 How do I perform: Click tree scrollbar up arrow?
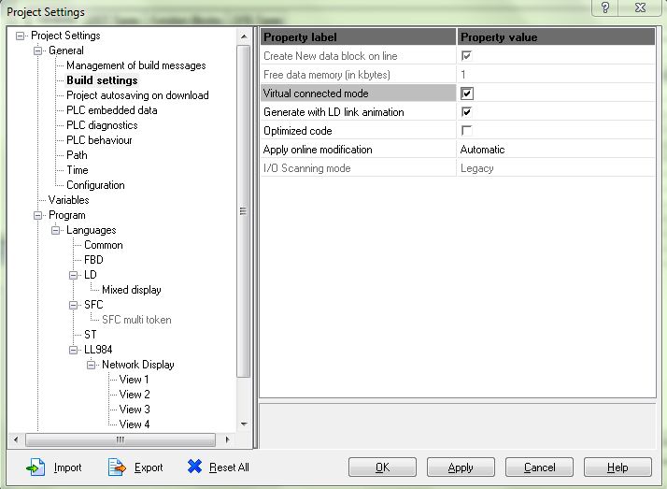(x=244, y=36)
